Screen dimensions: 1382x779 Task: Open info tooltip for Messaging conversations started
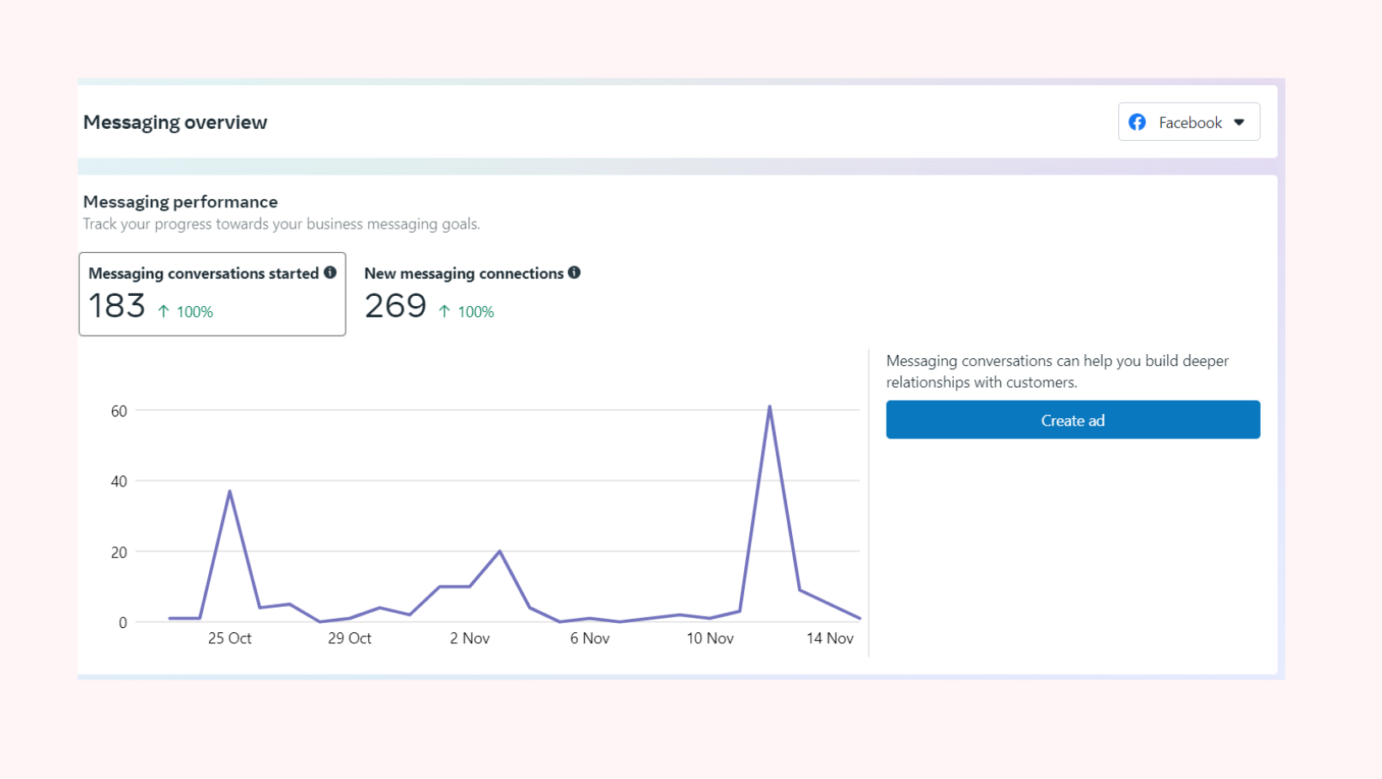pos(330,272)
